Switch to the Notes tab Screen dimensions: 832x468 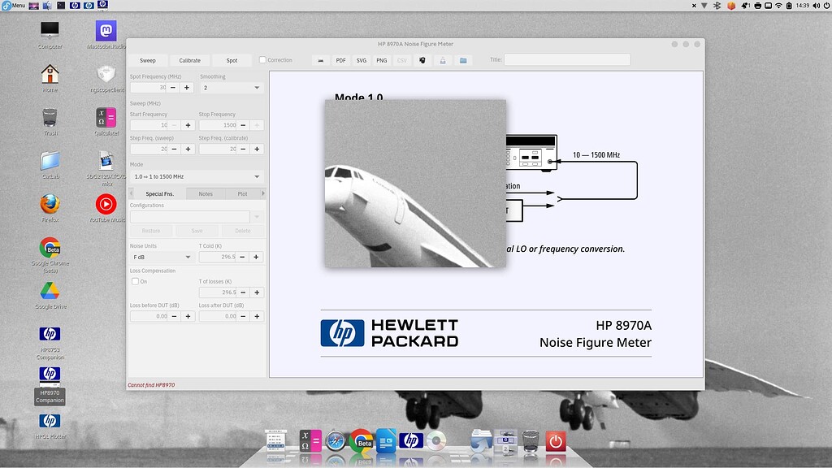(204, 193)
